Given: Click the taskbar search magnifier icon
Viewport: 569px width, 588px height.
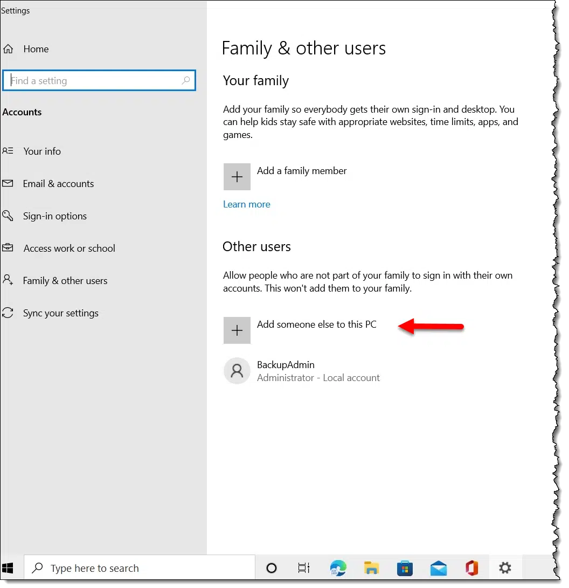Looking at the screenshot, I should click(38, 568).
